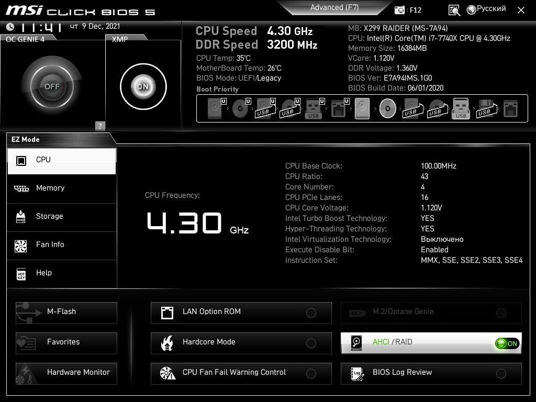Click the Execute Disable Bit value Enabled
Image resolution: width=536 pixels, height=402 pixels.
434,250
